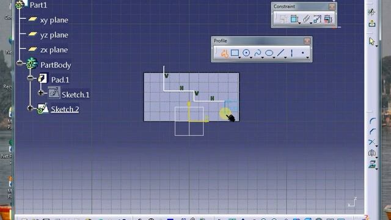
Task: Open the Fix Together dropdown arrow
Action: coord(311,23)
